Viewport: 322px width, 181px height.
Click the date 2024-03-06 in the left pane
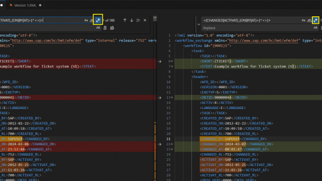(x=18, y=144)
